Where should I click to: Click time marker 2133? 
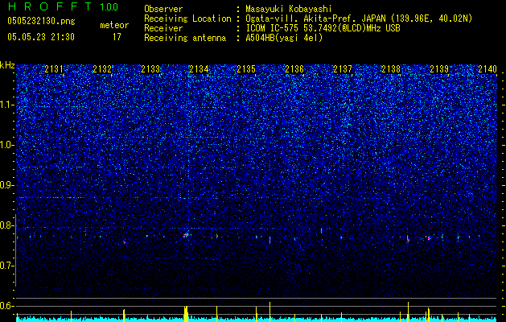[150, 69]
